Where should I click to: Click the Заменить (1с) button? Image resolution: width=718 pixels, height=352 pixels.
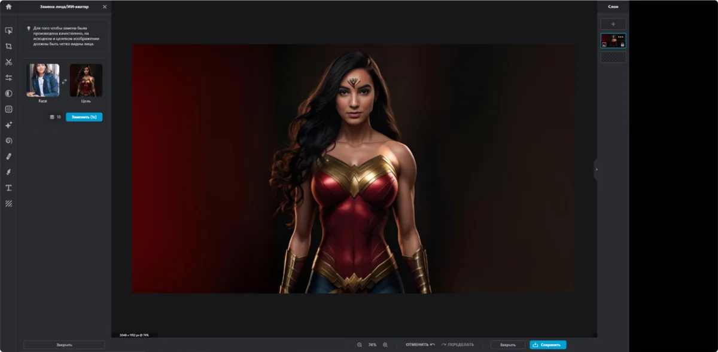[x=84, y=117]
